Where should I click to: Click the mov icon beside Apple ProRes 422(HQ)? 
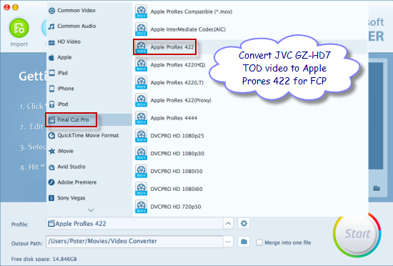(x=141, y=65)
